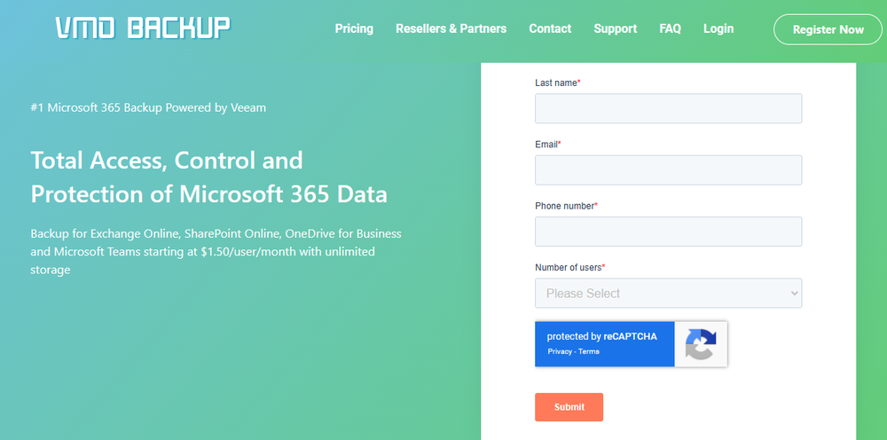887x440 pixels.
Task: Open the Pricing page
Action: pos(354,28)
